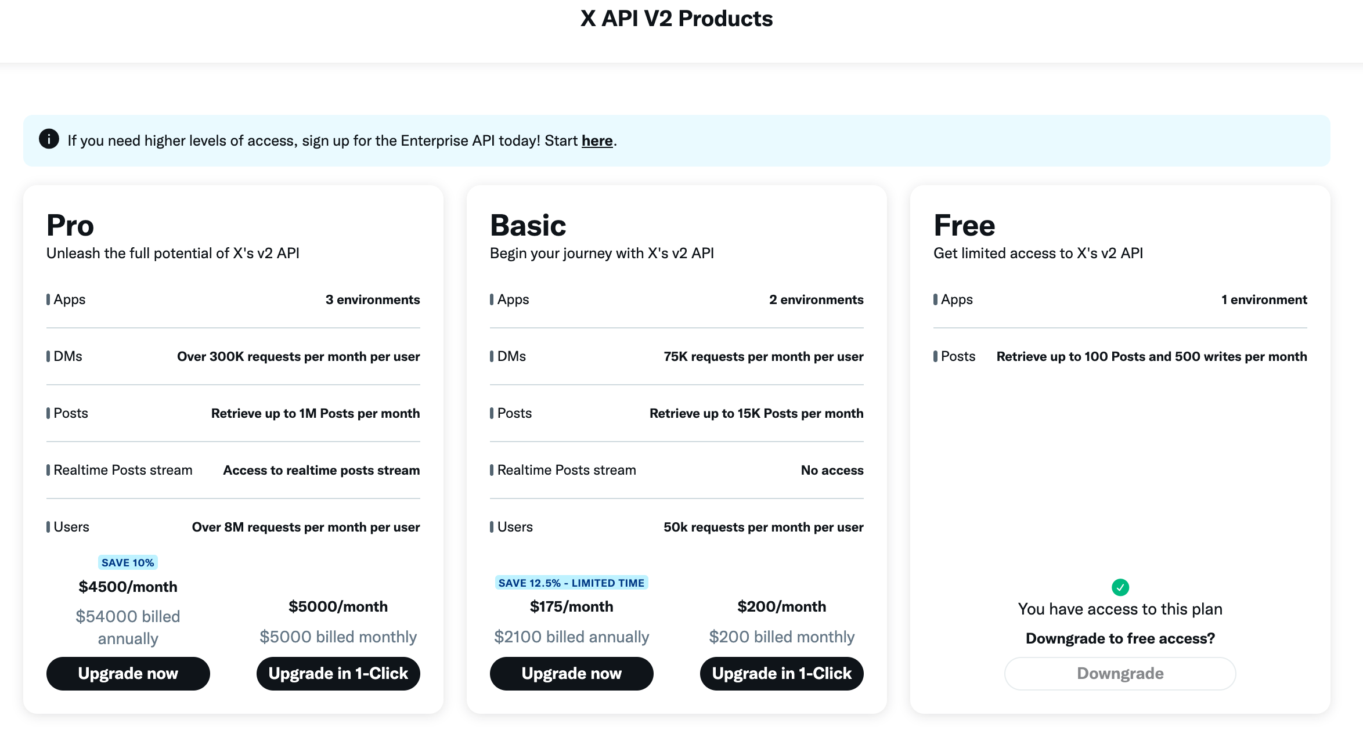Click '50k requests per month per user'
The image size is (1363, 730).
pos(763,527)
